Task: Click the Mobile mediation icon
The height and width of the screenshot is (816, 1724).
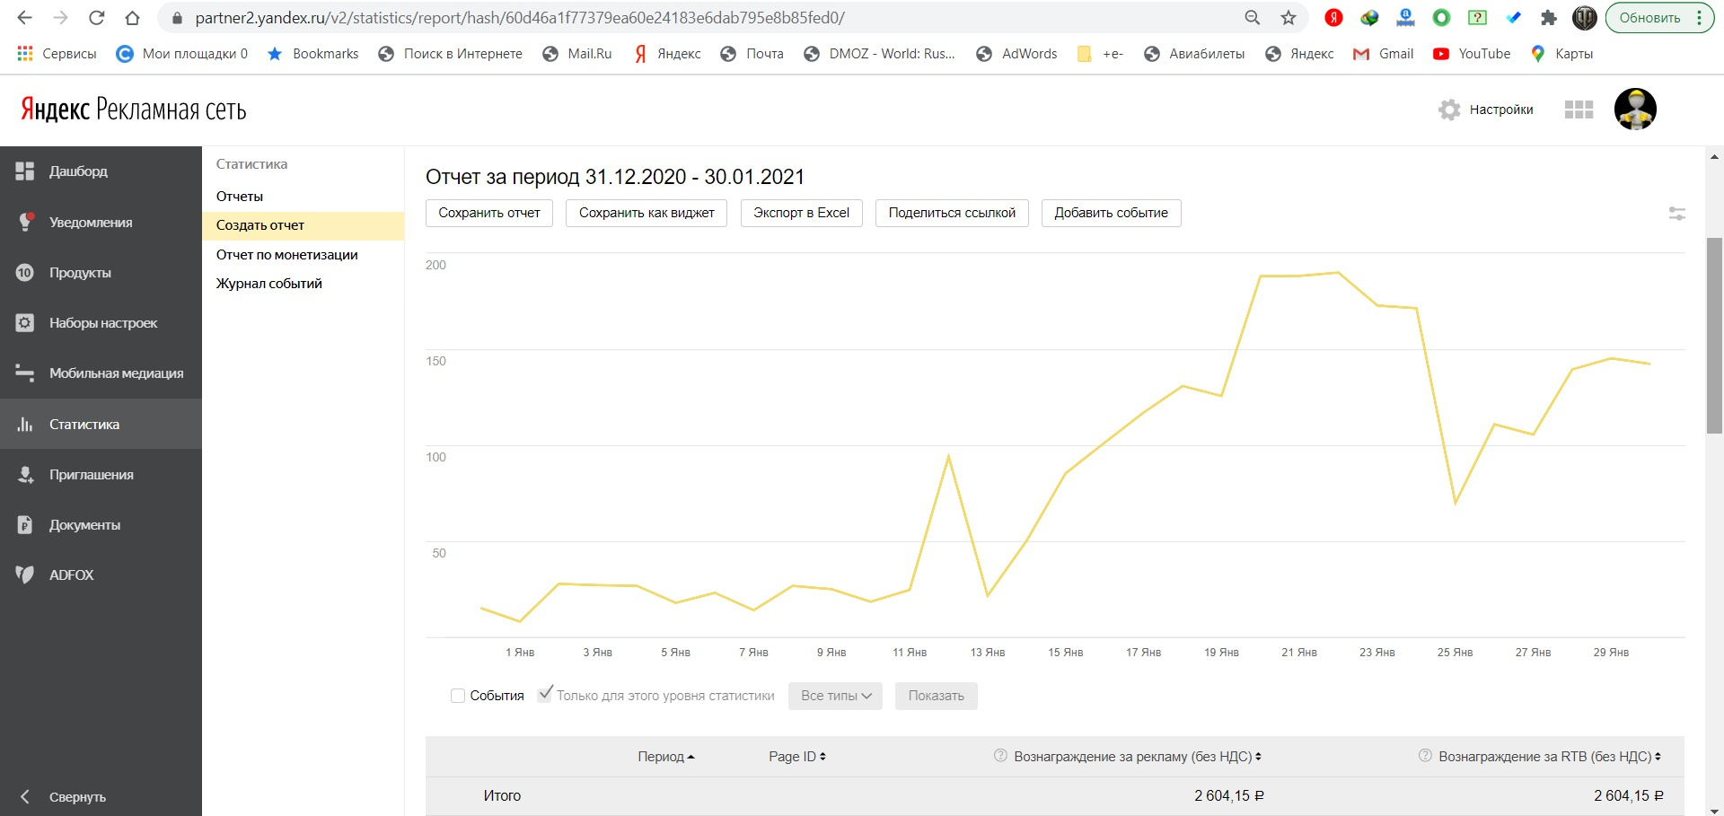Action: point(25,373)
